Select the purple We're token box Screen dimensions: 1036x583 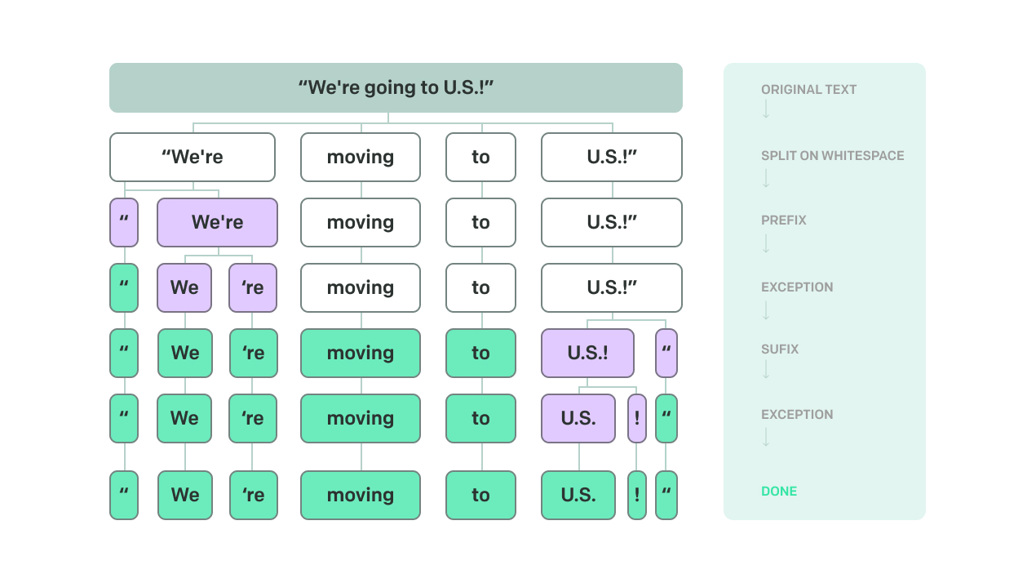217,222
